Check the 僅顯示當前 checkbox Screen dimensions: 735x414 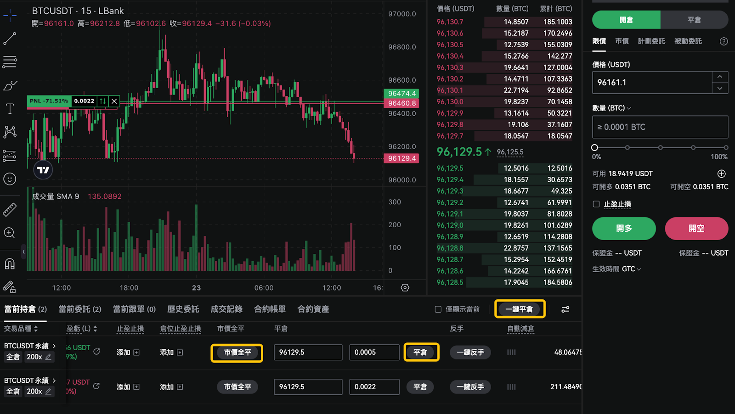click(x=438, y=309)
